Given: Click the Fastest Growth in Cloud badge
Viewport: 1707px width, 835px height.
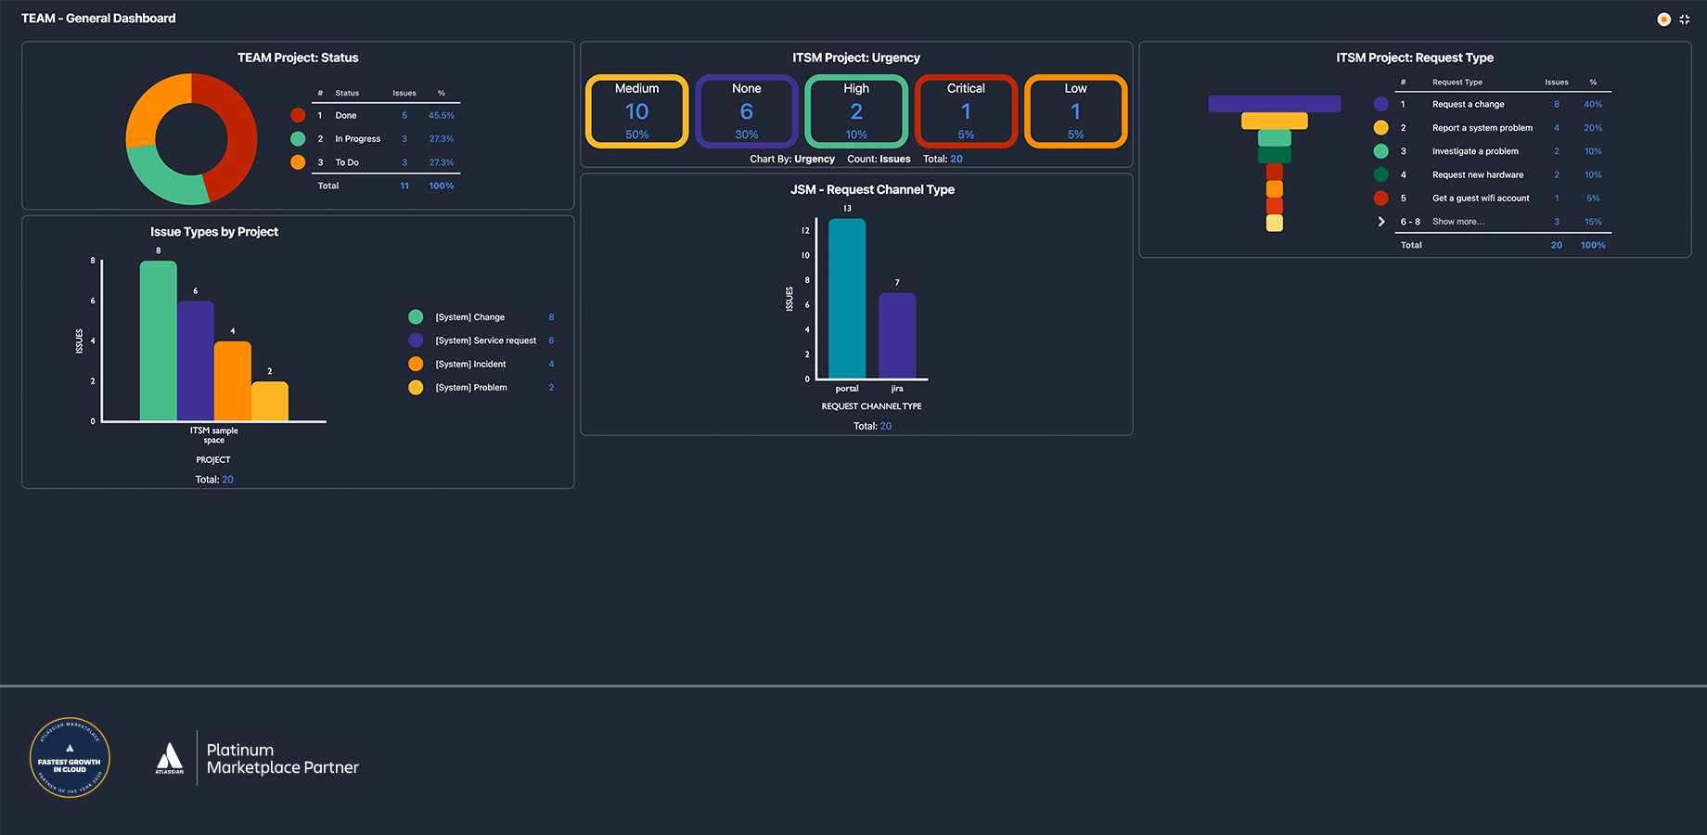Looking at the screenshot, I should click(70, 758).
